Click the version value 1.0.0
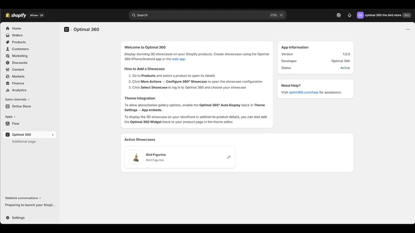 346,54
